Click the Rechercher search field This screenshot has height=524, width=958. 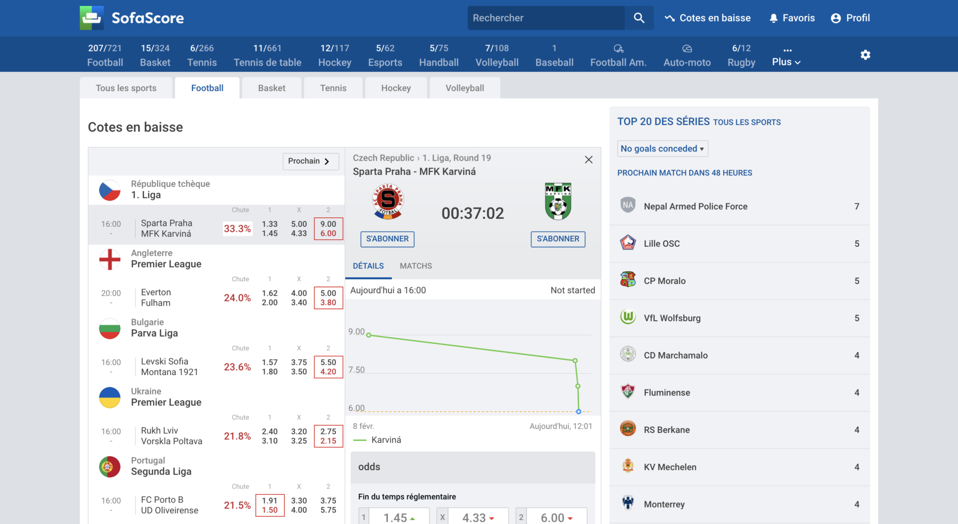pos(546,18)
